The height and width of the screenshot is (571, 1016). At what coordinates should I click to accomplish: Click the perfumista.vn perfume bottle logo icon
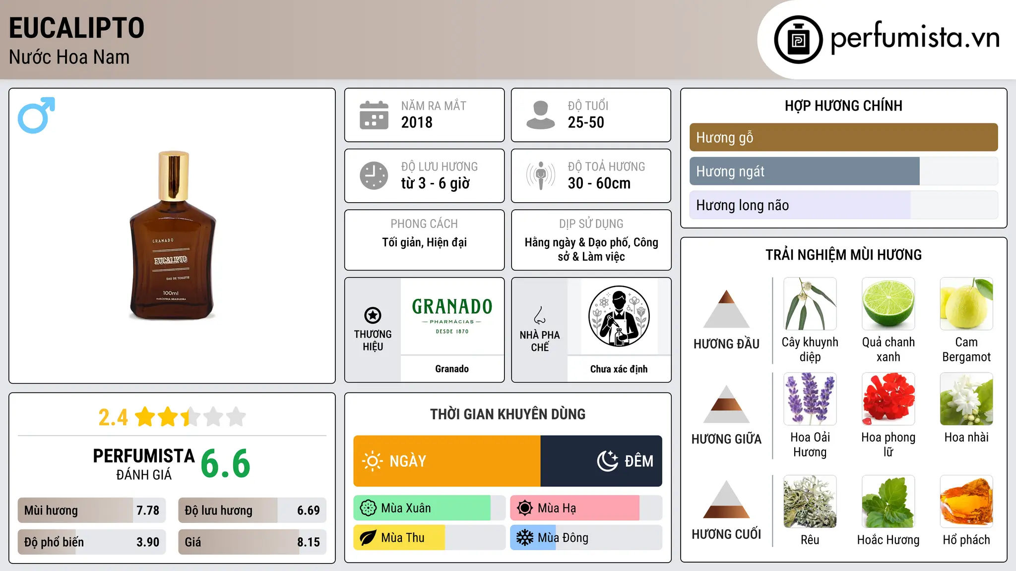(798, 40)
